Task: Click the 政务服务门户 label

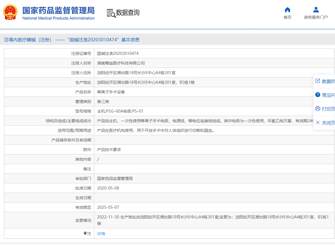Action: tap(316, 17)
